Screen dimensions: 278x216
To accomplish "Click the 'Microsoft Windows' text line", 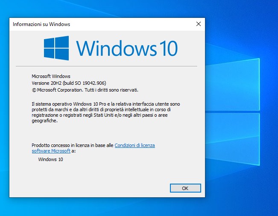I will 51,76.
